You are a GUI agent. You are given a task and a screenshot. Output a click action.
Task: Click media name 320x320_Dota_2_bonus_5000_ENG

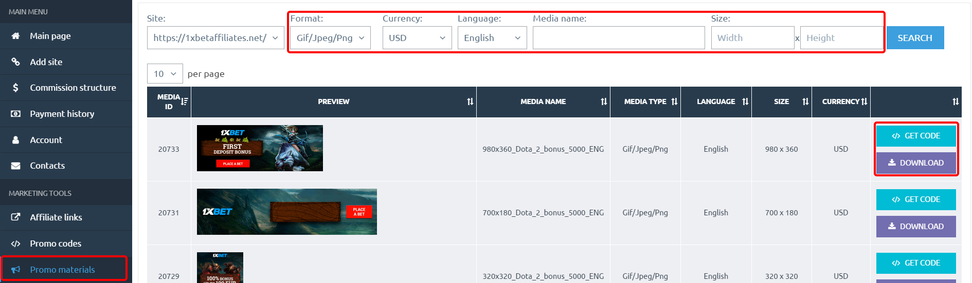(543, 276)
